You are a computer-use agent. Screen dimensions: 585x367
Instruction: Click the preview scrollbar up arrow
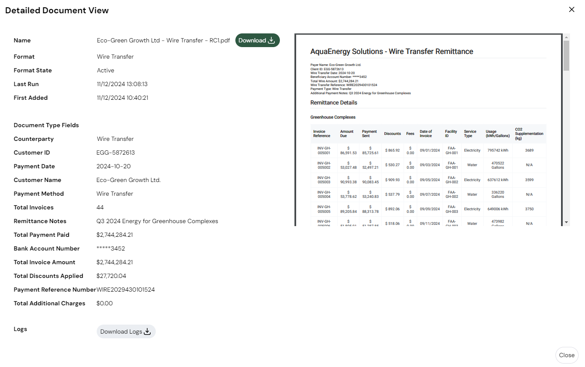click(x=566, y=37)
